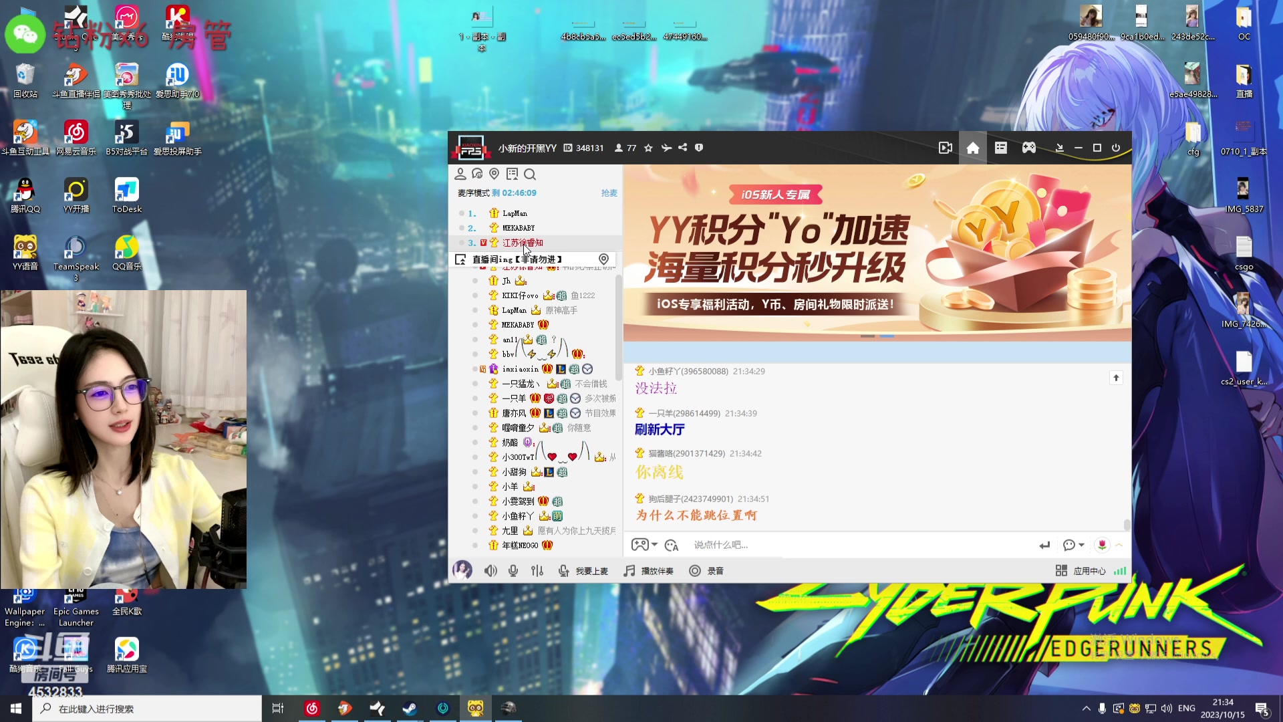The image size is (1283, 722).
Task: Select 江苏徐睿知 in the mic queue
Action: pos(523,243)
